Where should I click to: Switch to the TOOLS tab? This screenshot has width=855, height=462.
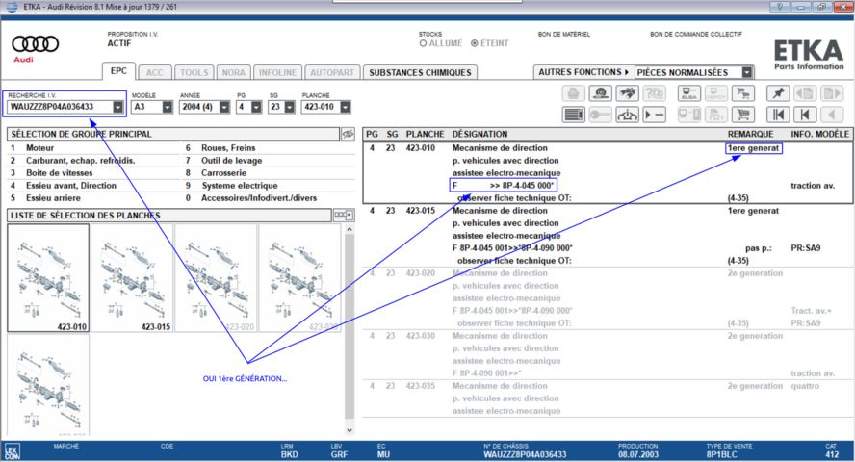pyautogui.click(x=194, y=72)
